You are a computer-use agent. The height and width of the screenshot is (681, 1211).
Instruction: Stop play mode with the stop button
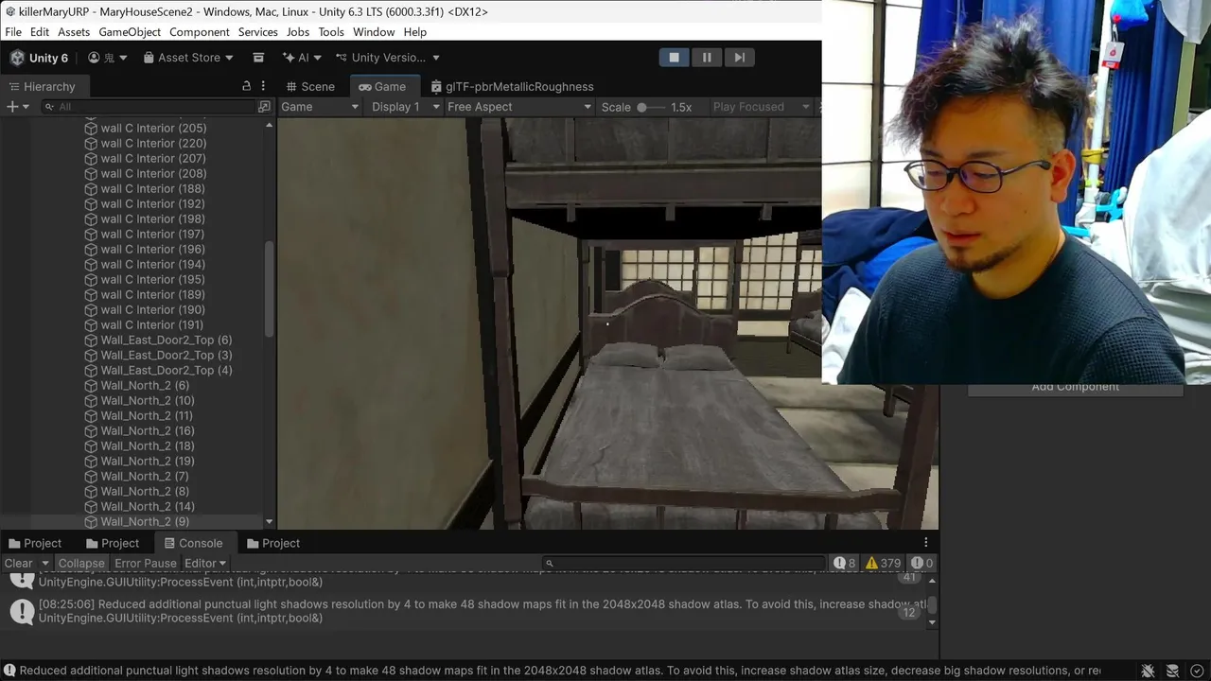pyautogui.click(x=674, y=58)
